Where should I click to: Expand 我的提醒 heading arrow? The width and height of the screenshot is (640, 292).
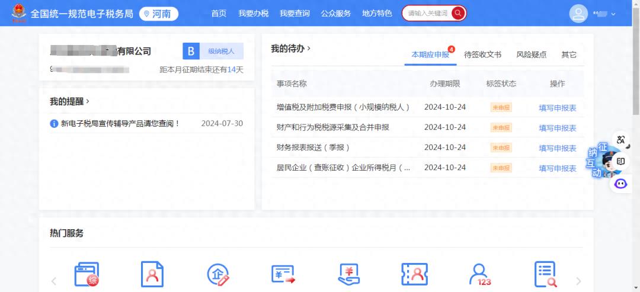[88, 101]
